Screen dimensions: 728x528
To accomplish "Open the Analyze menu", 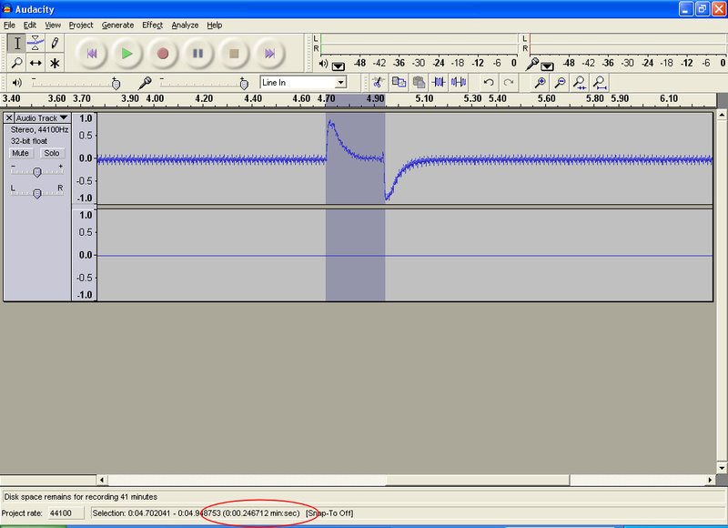I will click(x=185, y=25).
